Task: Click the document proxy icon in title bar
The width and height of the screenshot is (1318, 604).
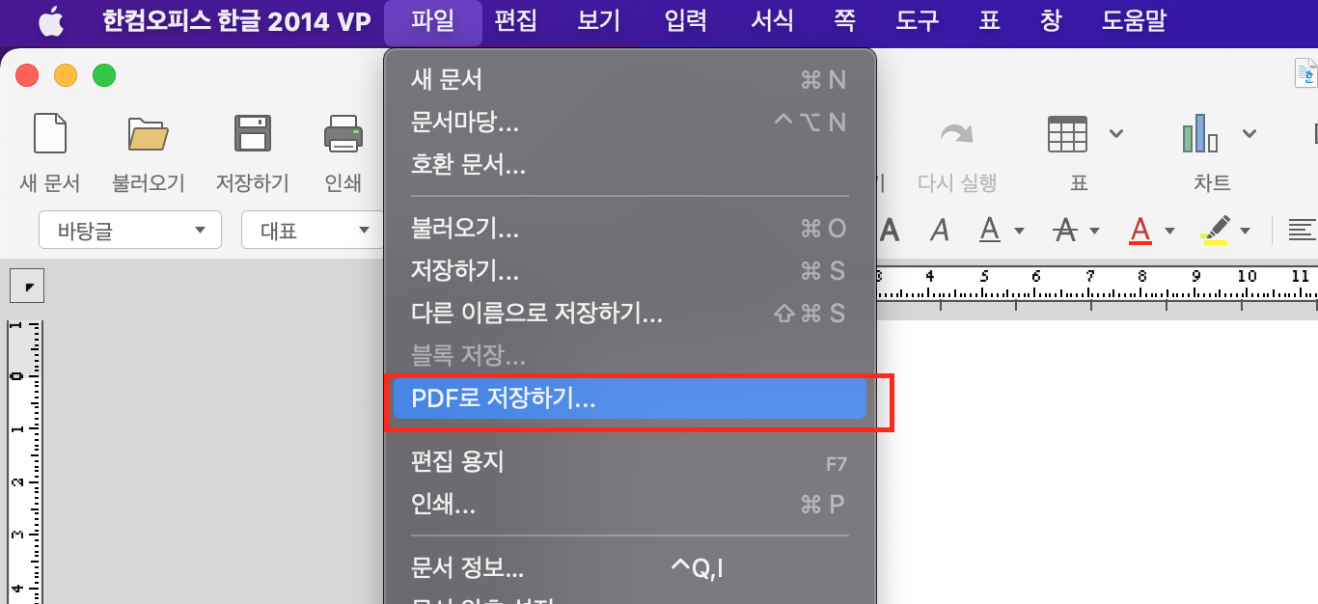Action: click(x=1305, y=73)
